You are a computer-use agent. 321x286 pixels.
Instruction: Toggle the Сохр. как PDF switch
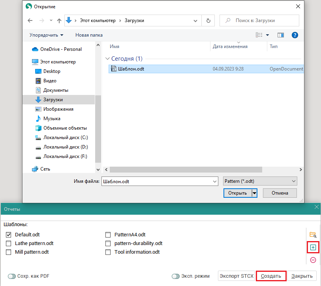pyautogui.click(x=12, y=276)
